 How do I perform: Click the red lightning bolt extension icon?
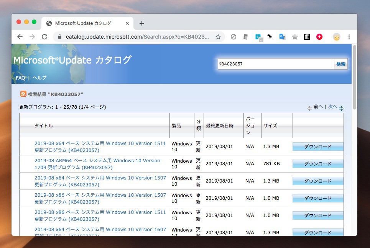pos(319,37)
